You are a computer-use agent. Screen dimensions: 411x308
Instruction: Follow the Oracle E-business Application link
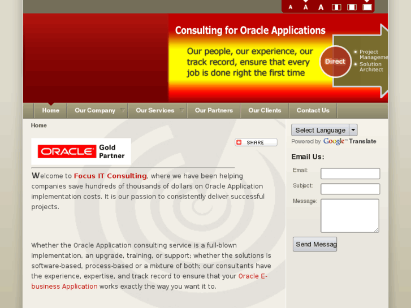point(149,281)
